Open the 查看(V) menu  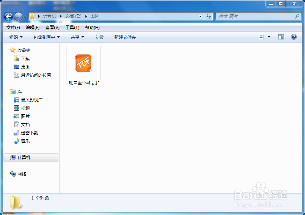pos(53,28)
